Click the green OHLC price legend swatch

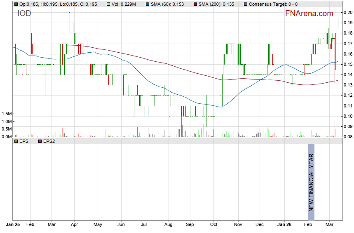(16, 4)
